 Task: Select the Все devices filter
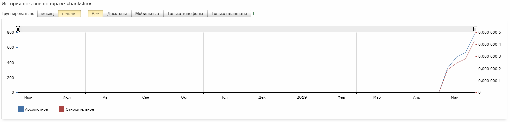[95, 14]
